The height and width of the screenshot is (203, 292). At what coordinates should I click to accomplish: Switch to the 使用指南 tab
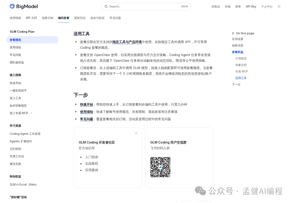15,18
